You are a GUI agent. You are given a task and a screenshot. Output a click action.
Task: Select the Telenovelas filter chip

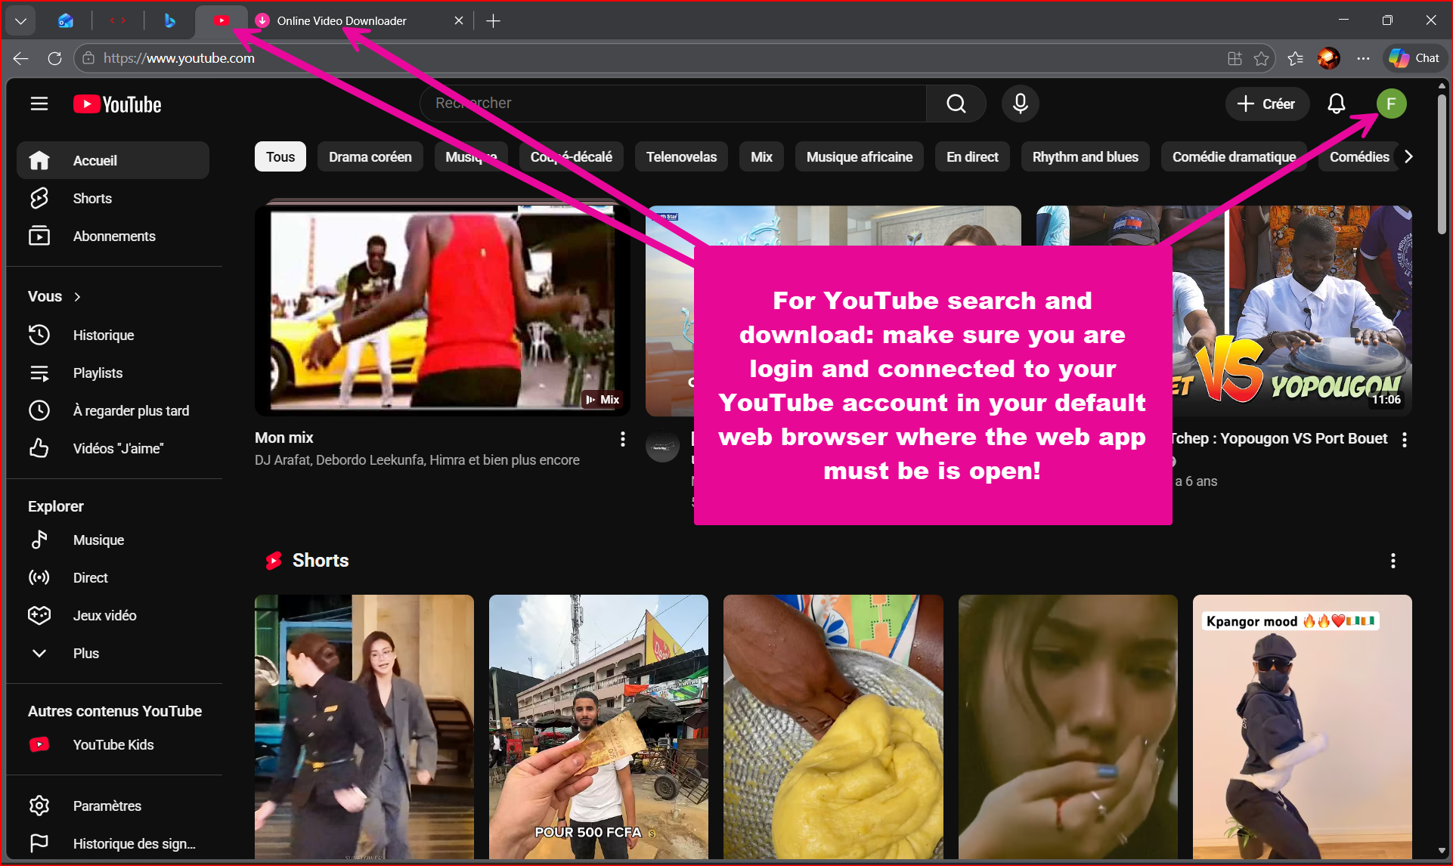point(680,156)
